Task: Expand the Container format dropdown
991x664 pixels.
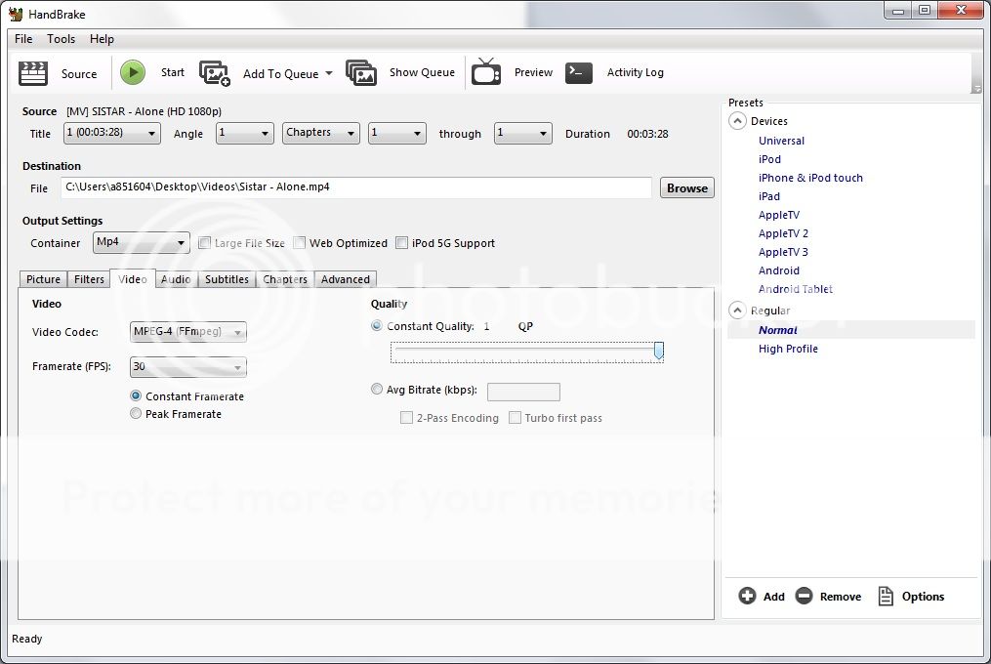Action: (142, 243)
